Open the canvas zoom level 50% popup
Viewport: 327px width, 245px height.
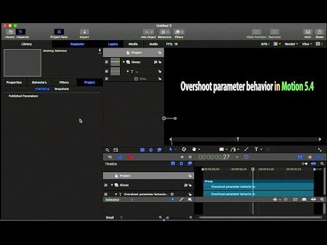click(265, 44)
